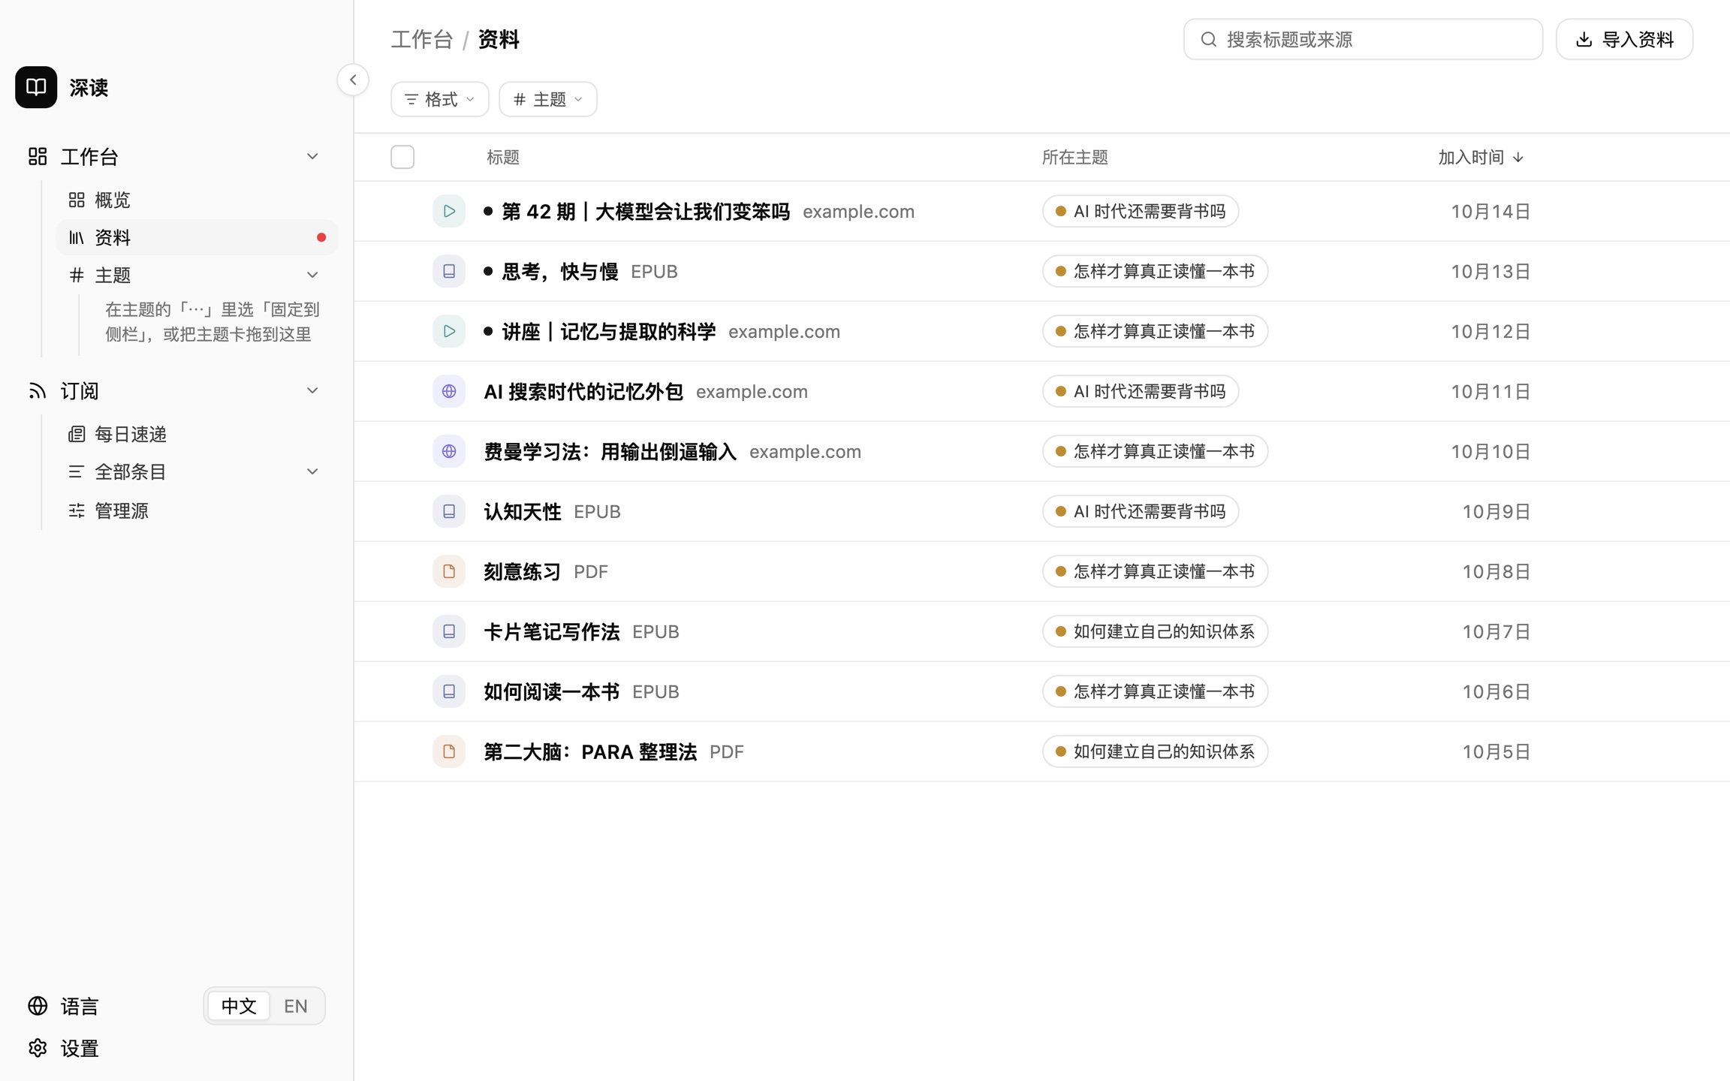Viewport: 1730px width, 1081px height.
Task: Click the web icon for 费曼学习法 row
Action: (449, 451)
